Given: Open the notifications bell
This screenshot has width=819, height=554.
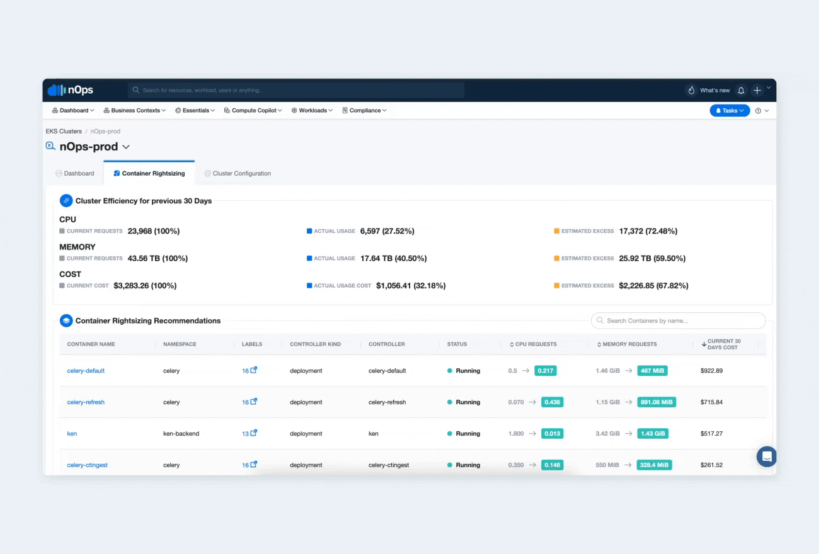Looking at the screenshot, I should tap(742, 91).
